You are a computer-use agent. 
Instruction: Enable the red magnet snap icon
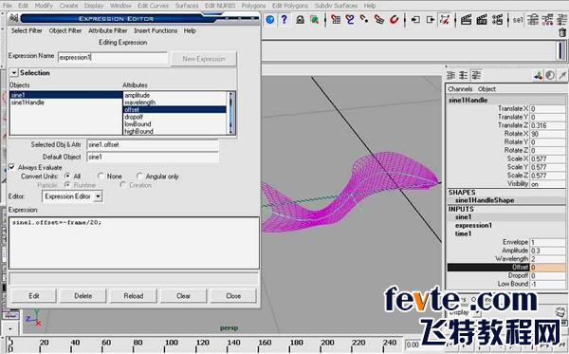click(x=395, y=19)
